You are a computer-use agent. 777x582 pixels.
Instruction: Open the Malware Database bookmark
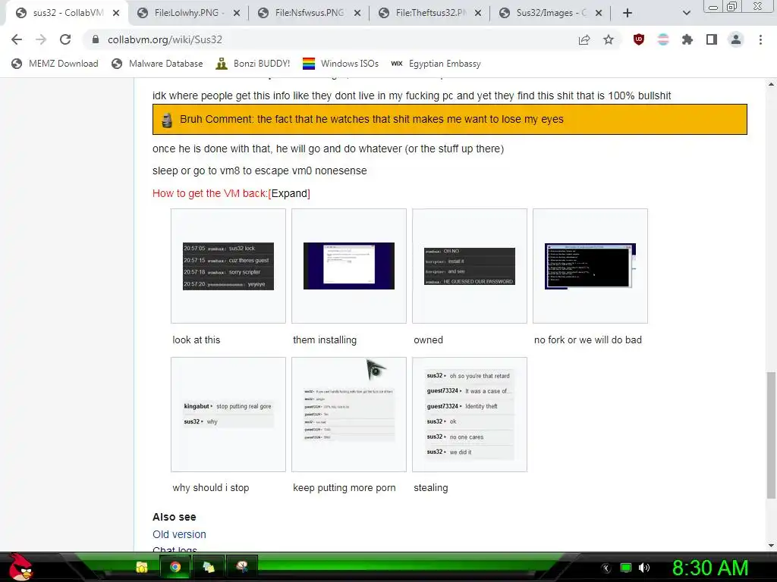coord(158,64)
